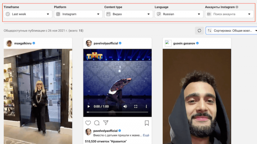257x144 pixels.
Task: Open the Content type dropdown showing Видео
Action: 128,14
